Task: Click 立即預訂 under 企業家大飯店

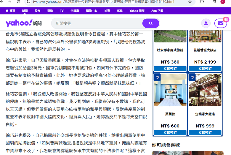Action: coord(205,133)
